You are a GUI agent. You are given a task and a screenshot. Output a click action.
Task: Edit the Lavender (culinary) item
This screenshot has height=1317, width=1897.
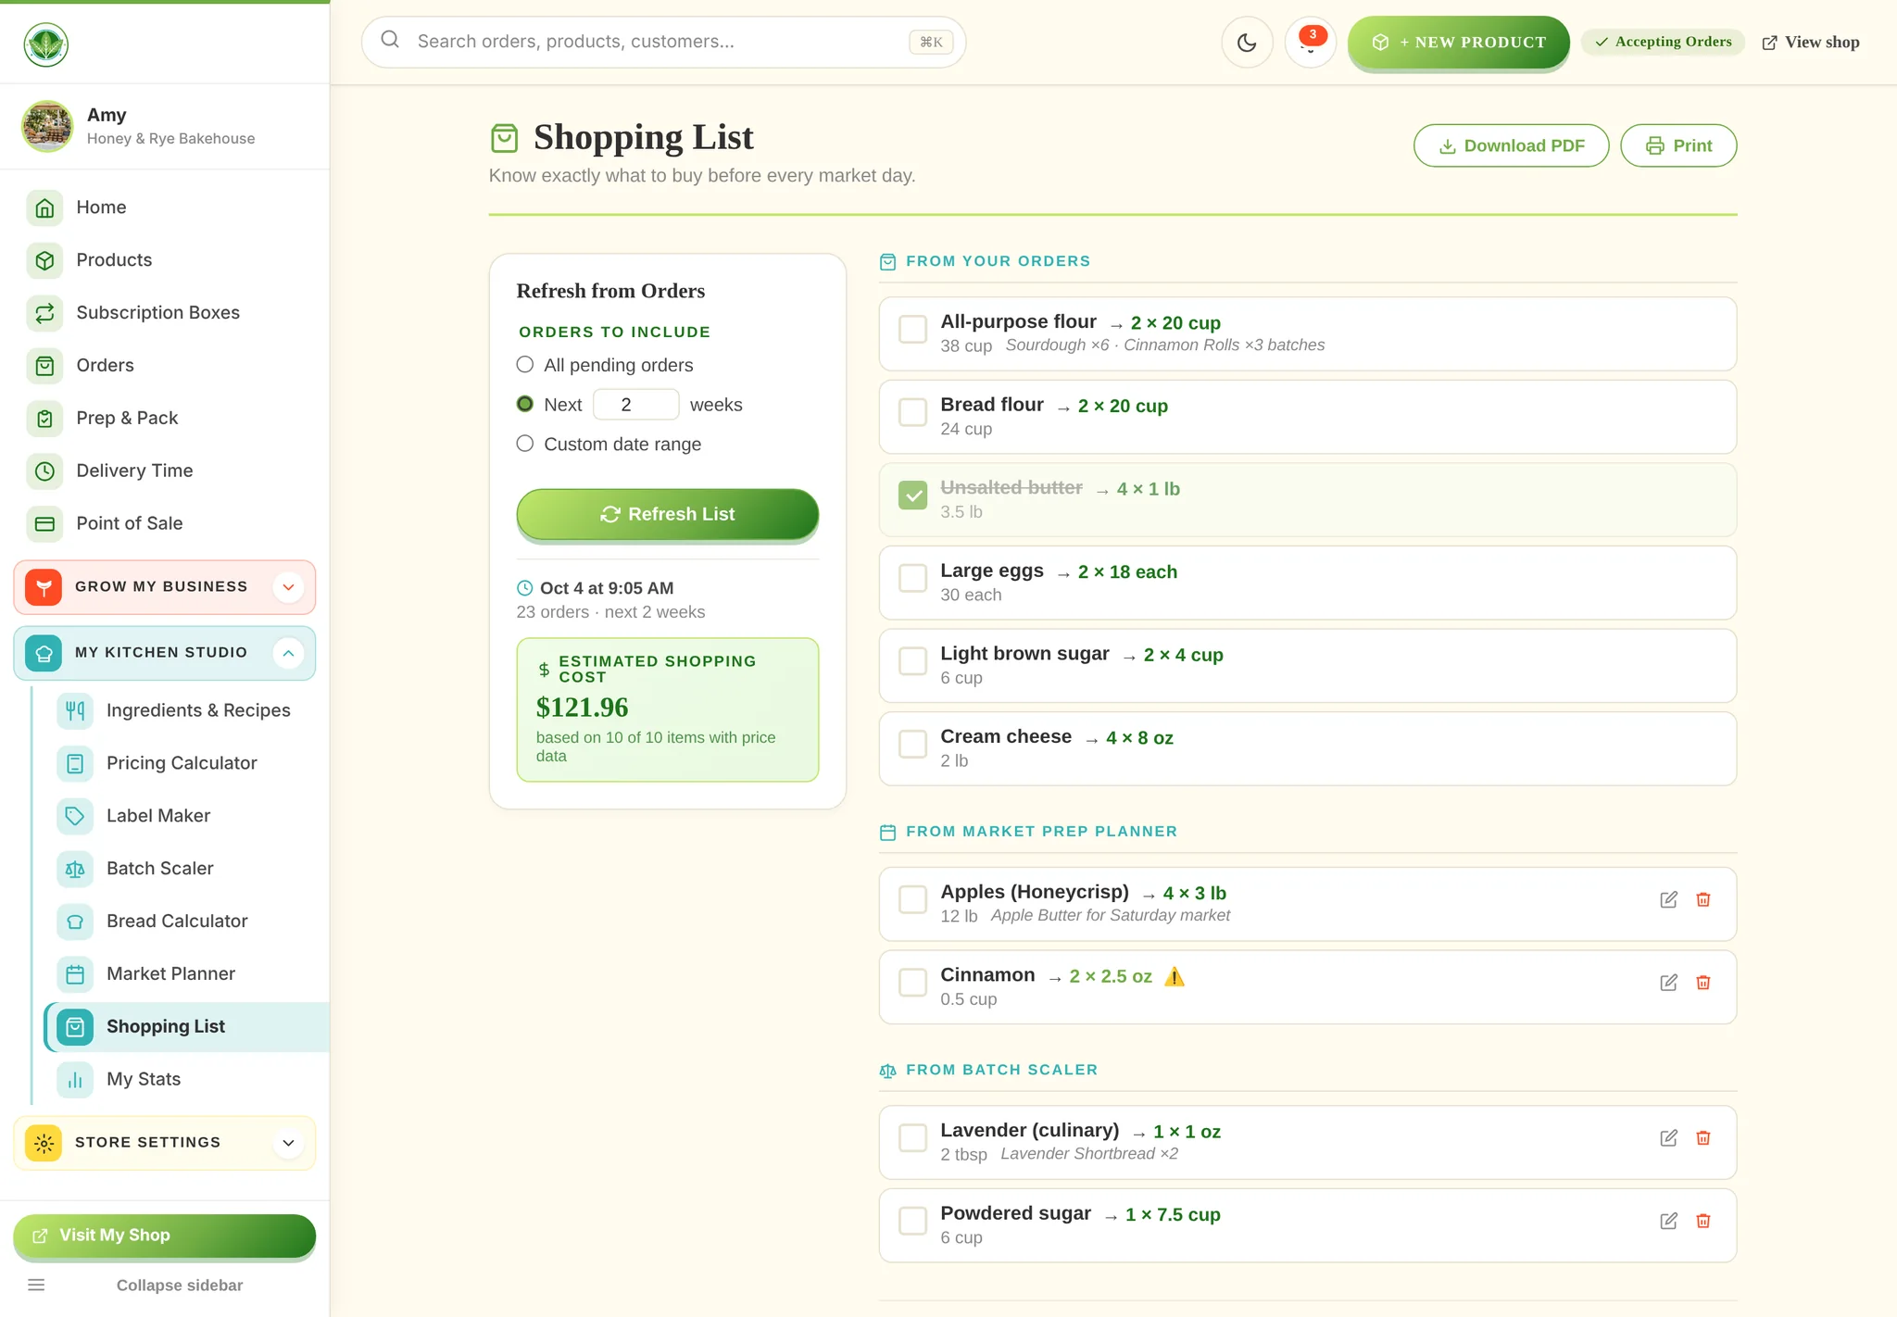click(x=1668, y=1138)
